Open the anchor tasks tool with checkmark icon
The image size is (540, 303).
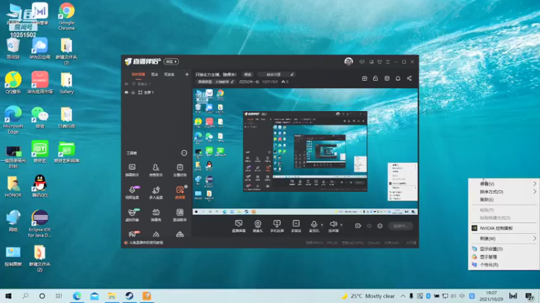(x=180, y=170)
